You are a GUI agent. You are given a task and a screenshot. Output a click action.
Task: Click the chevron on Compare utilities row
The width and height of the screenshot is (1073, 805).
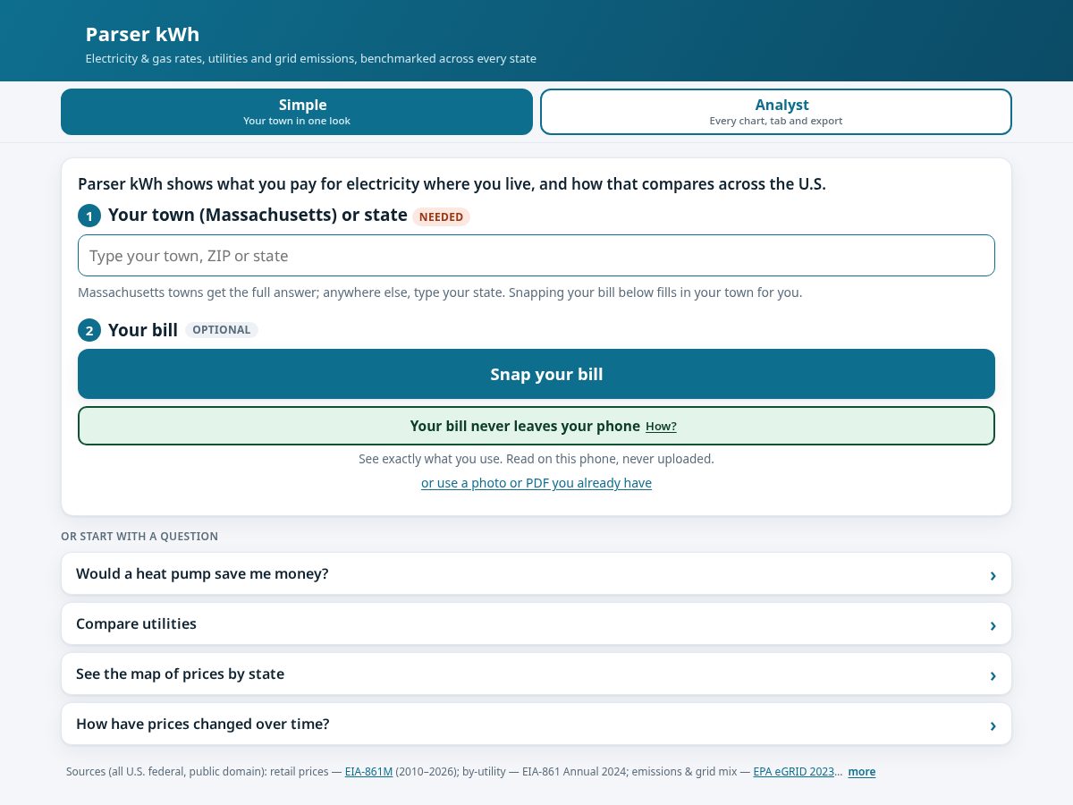[993, 625]
